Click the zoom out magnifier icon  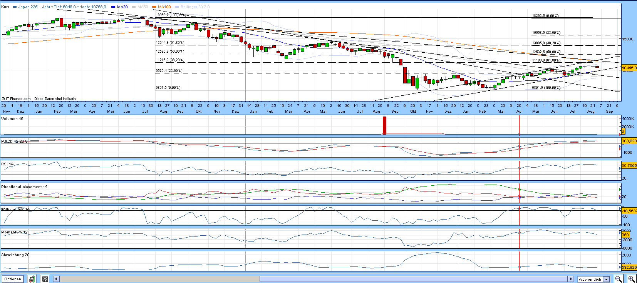(619, 279)
